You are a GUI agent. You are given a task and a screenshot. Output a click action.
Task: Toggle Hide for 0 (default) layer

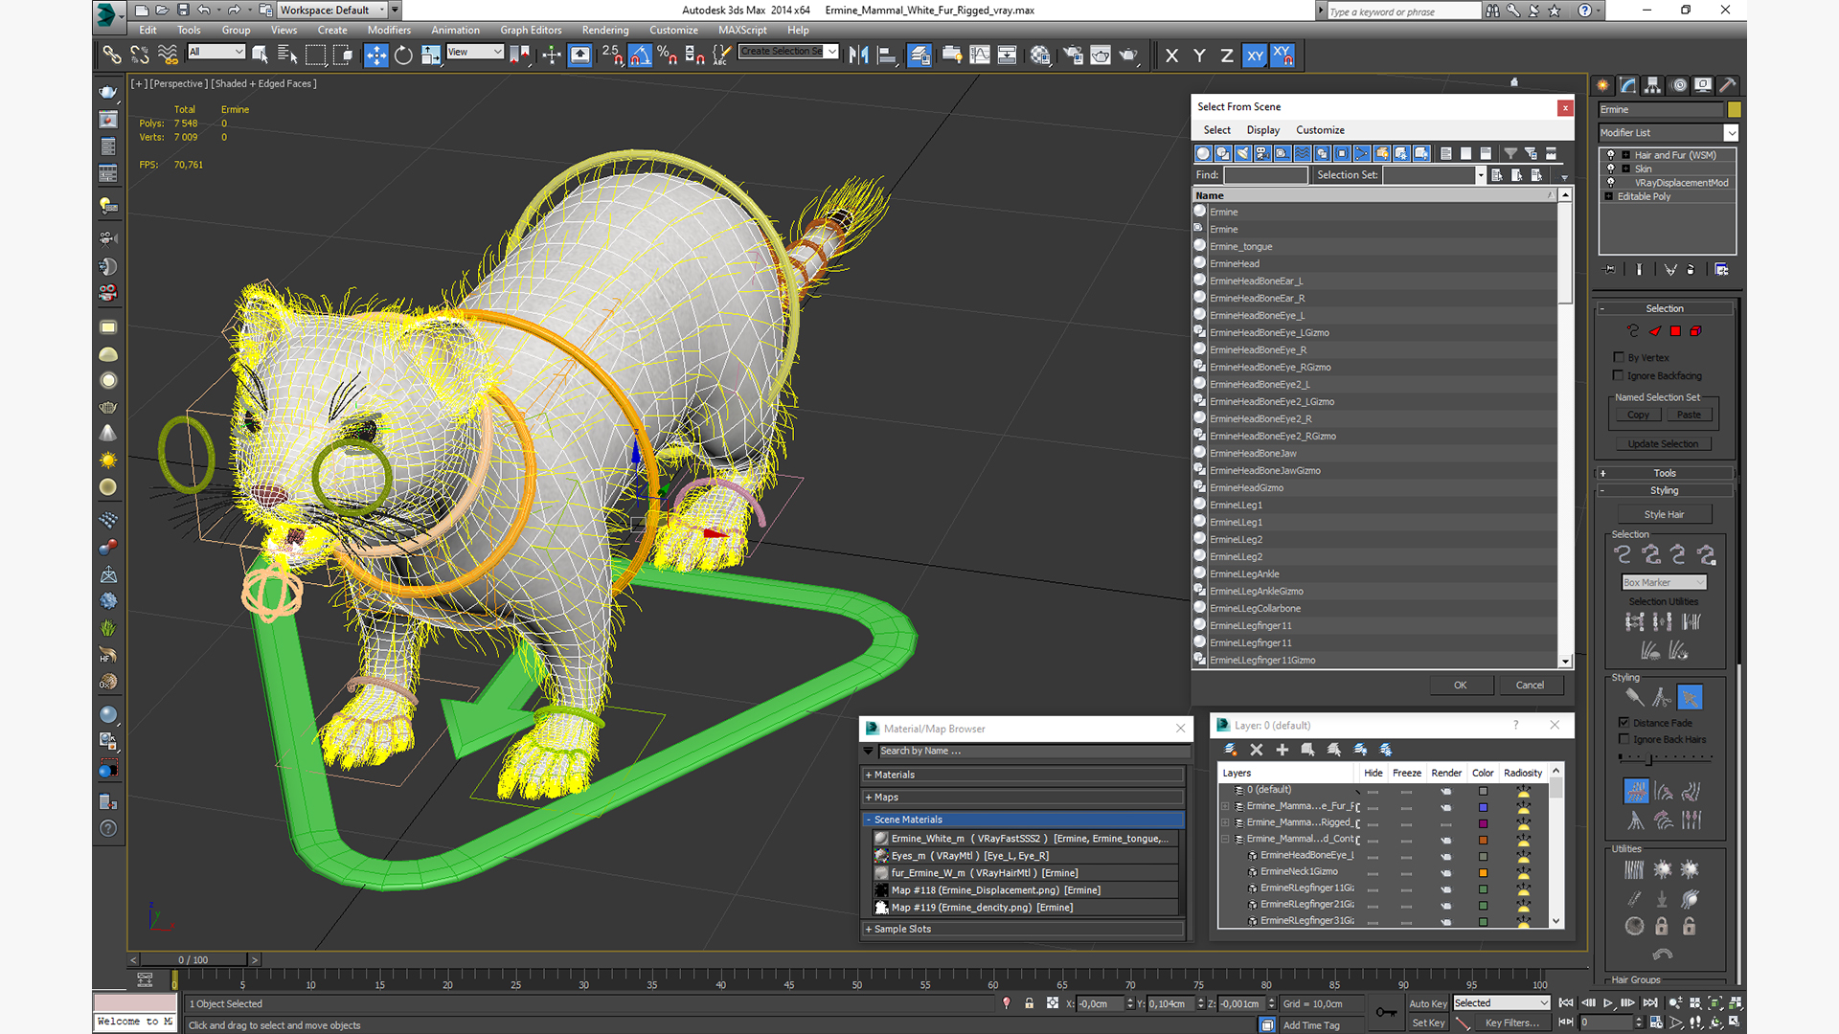click(x=1373, y=791)
